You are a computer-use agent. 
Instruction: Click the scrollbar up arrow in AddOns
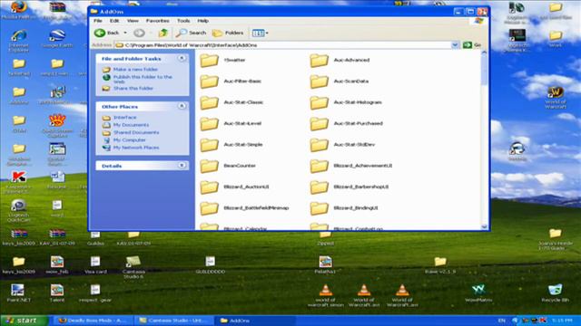(484, 53)
